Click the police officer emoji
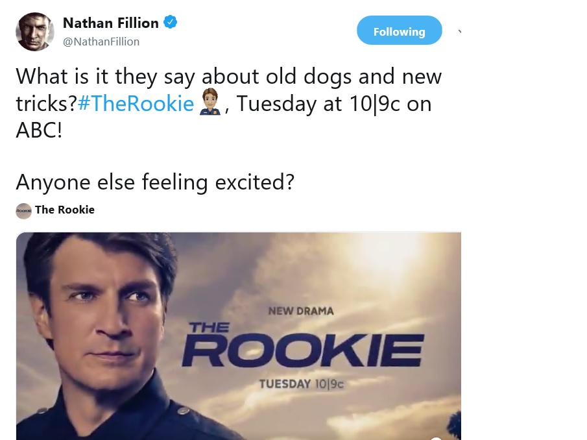Image resolution: width=587 pixels, height=440 pixels. [210, 102]
